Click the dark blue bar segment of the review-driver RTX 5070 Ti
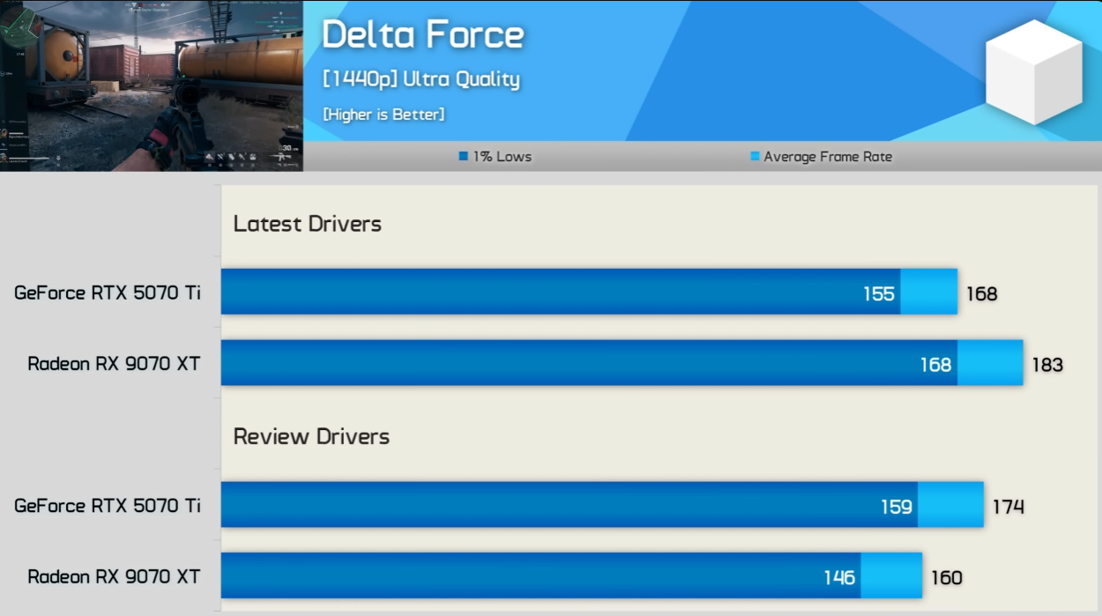 [570, 505]
